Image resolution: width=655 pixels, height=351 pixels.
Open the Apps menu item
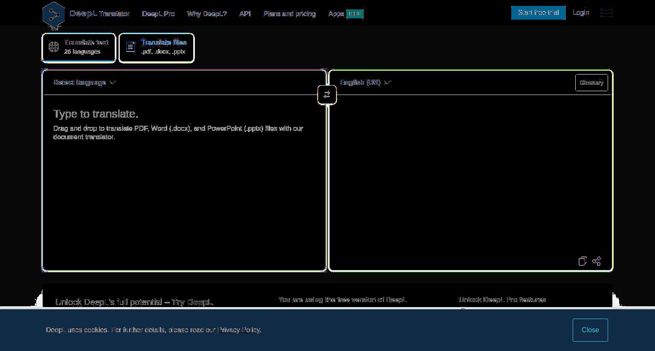(336, 14)
